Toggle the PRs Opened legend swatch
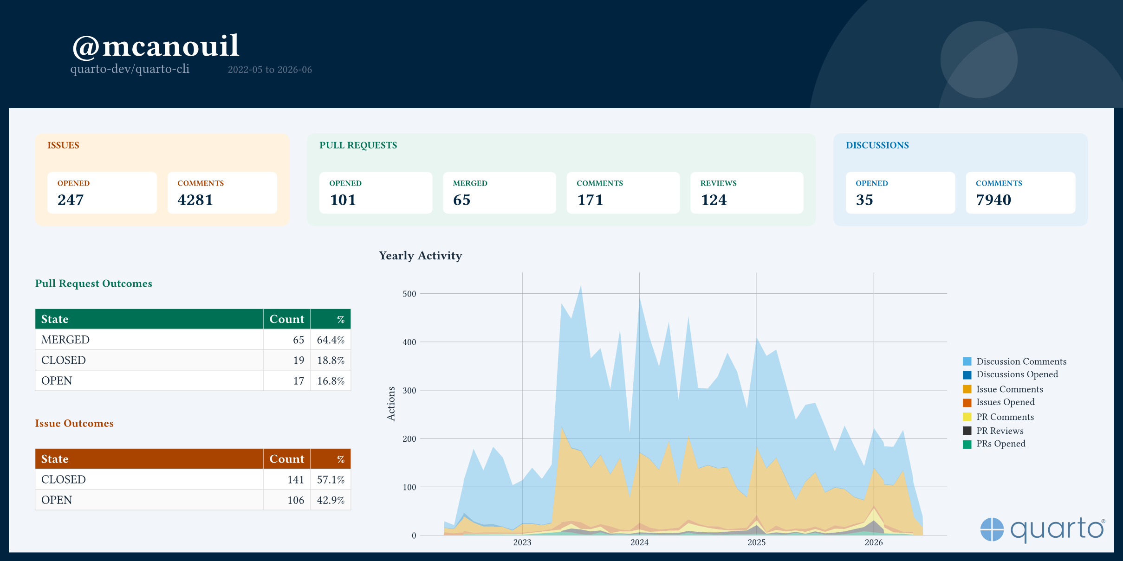The image size is (1123, 561). point(967,445)
